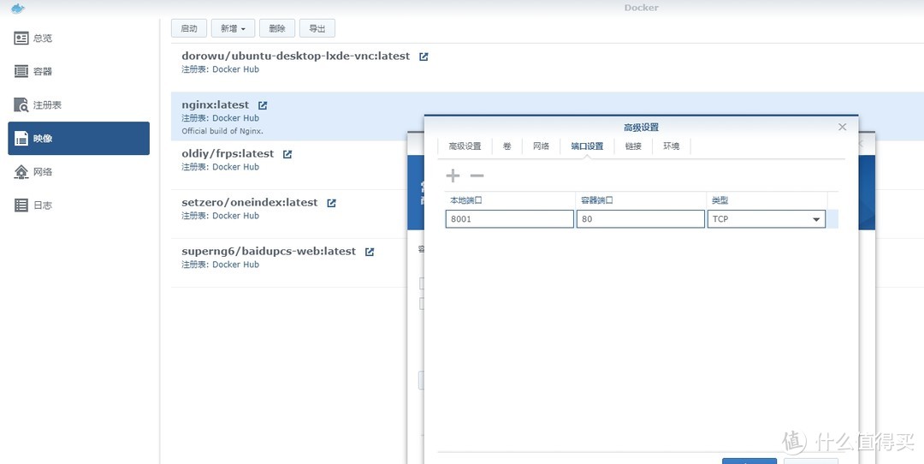
Task: Click the 删除 delete button
Action: [277, 28]
